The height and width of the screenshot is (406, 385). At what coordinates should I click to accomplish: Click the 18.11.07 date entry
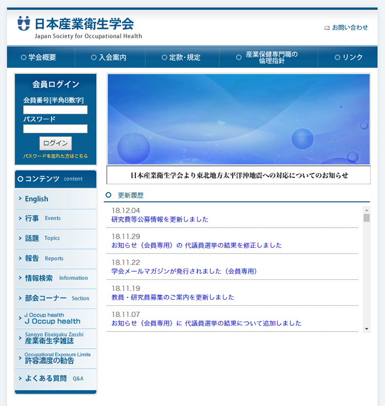pos(125,315)
